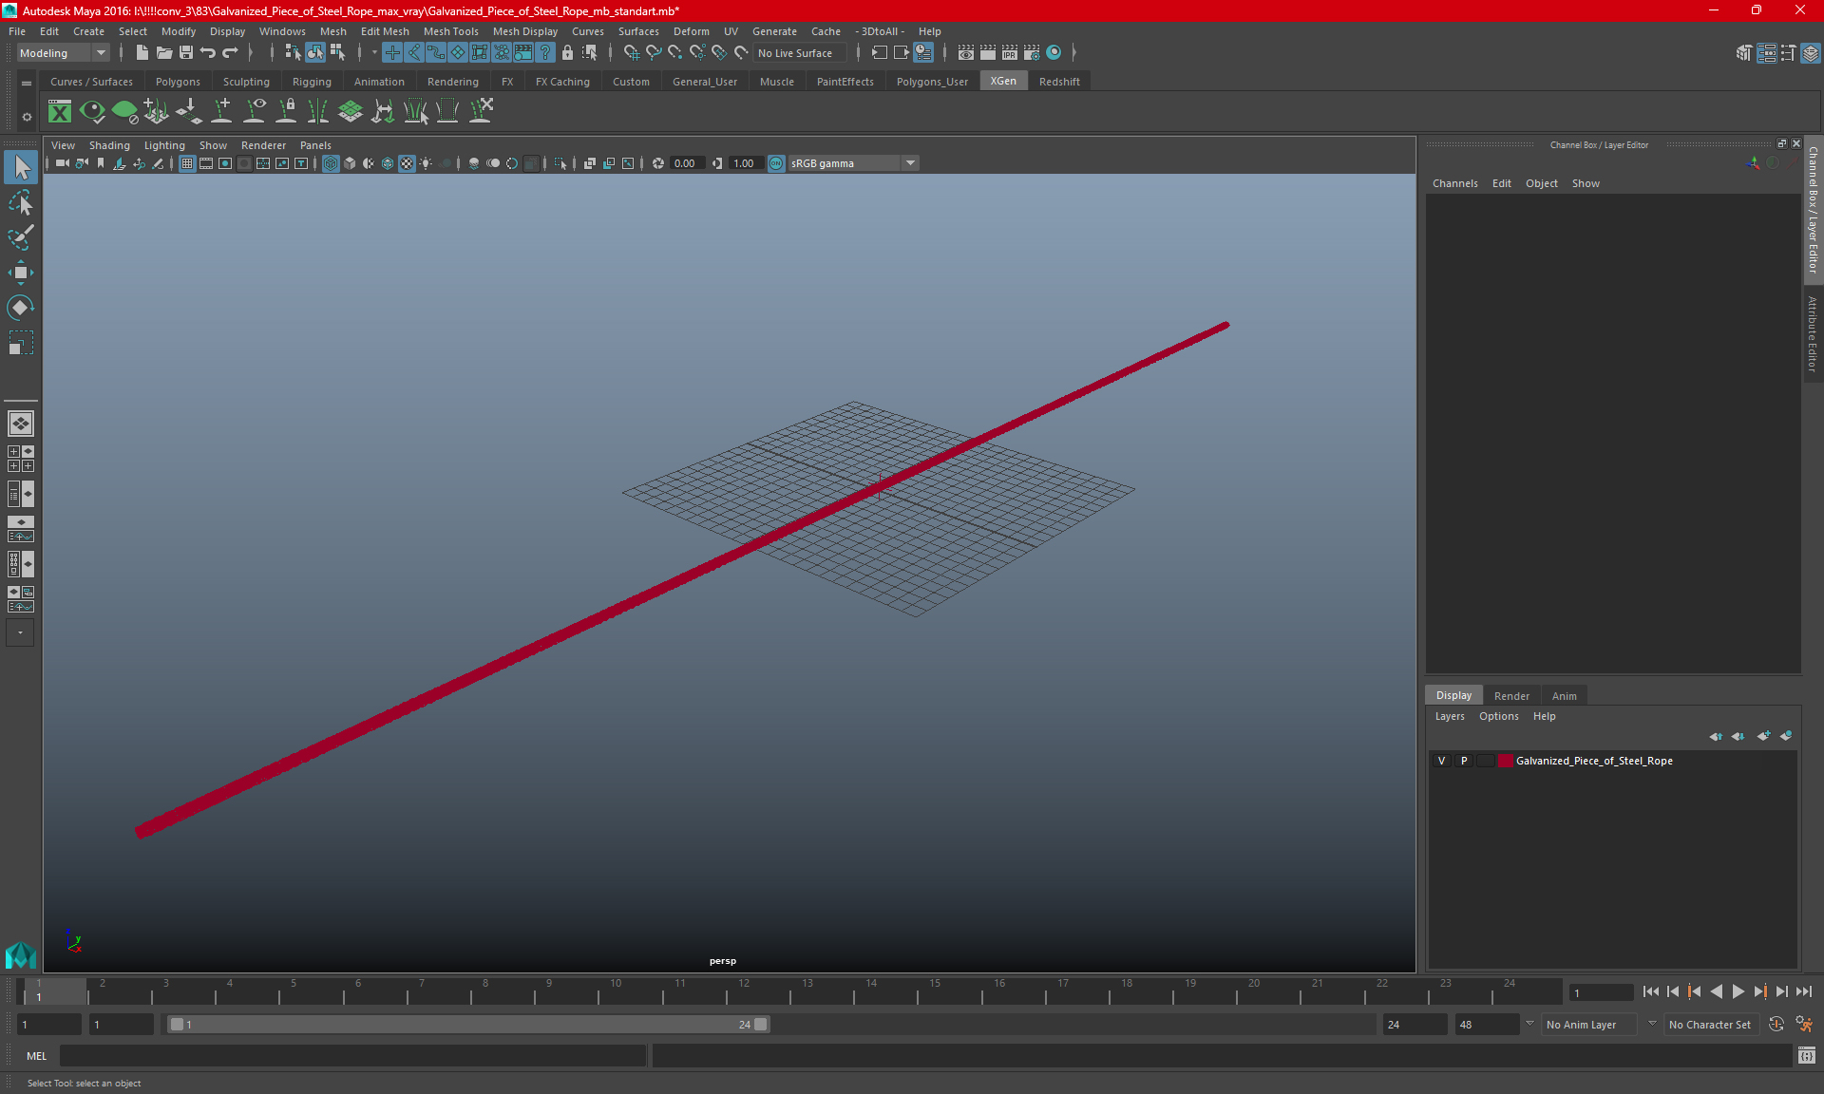Select the Move tool in toolbox
This screenshot has width=1824, height=1094.
pyautogui.click(x=20, y=273)
